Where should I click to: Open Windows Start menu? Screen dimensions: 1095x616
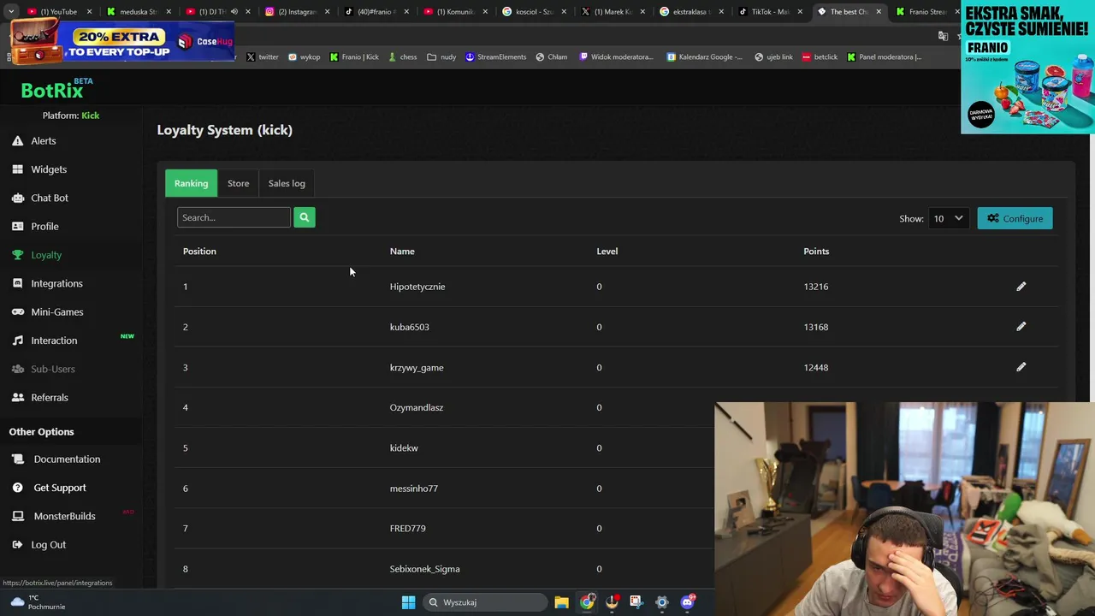408,602
